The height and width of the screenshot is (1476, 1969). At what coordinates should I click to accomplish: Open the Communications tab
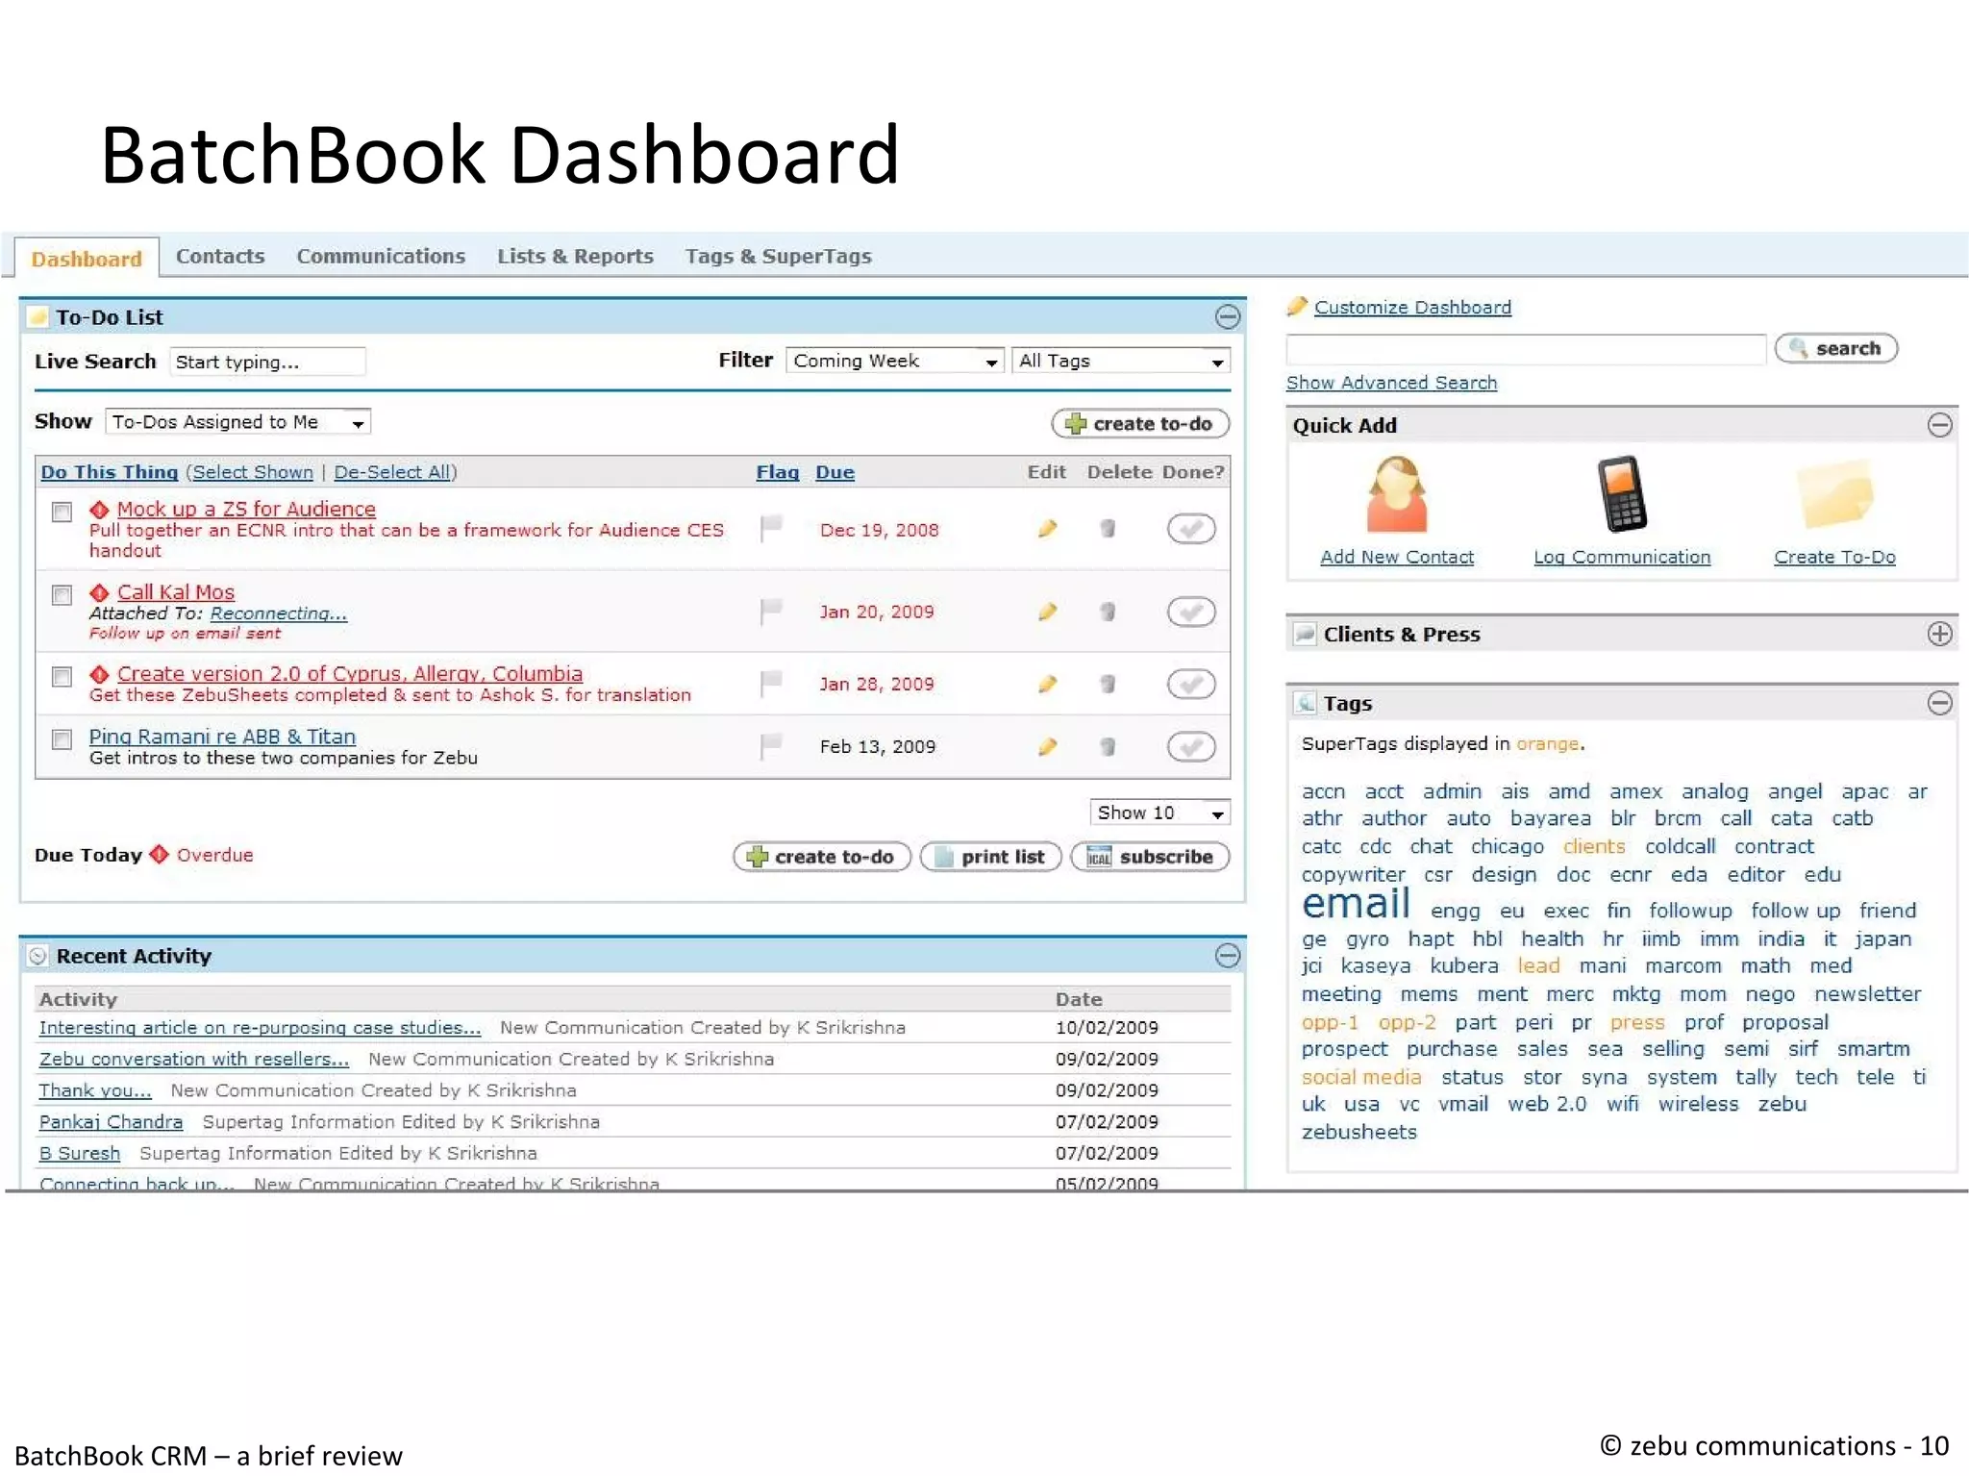pos(381,256)
